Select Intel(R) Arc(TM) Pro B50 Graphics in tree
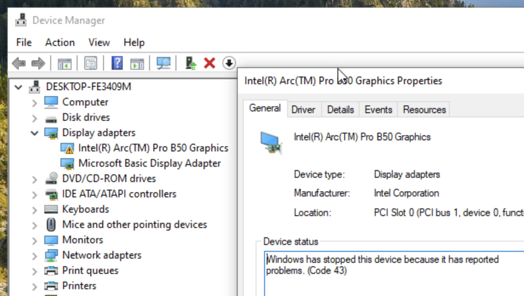The height and width of the screenshot is (296, 524). (x=153, y=148)
